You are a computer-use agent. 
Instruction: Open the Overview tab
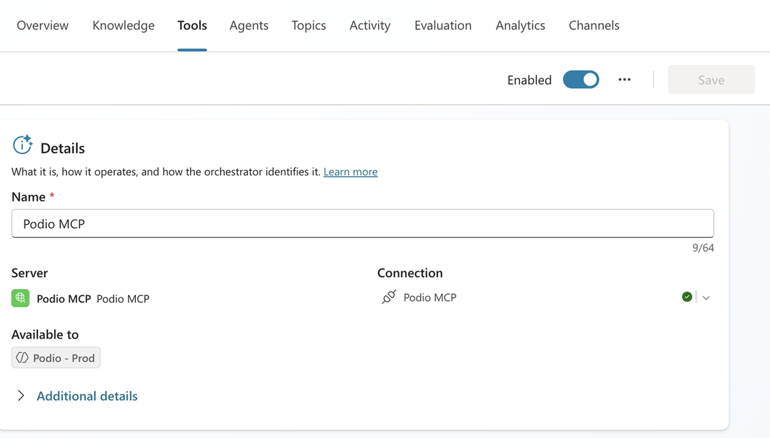[43, 25]
